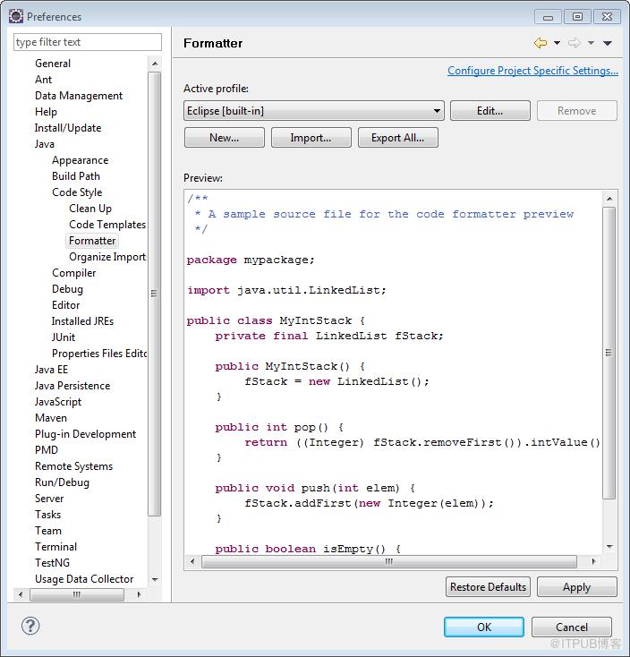This screenshot has height=657, width=630.
Task: Open Configure Project Specific Settings link
Action: pos(532,71)
